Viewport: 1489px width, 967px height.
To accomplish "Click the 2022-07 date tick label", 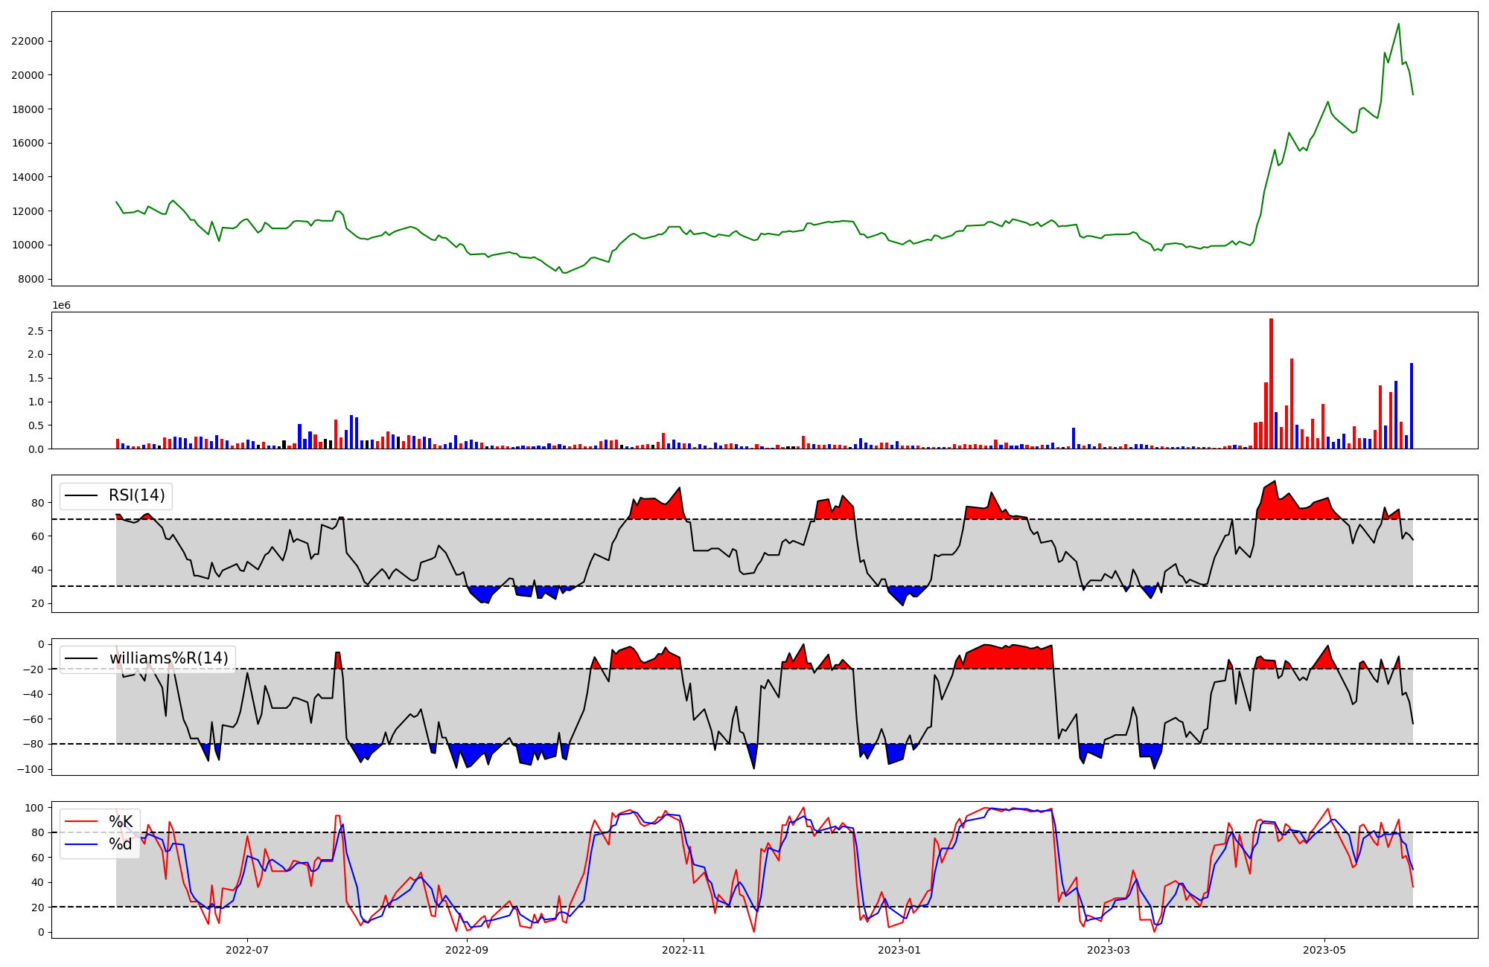I will tap(246, 950).
